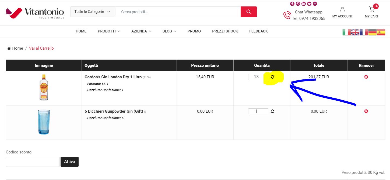Click the Gordon's Gin quantity field

pos(258,77)
